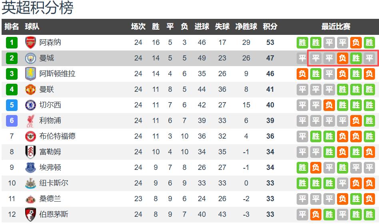379x224 pixels.
Task: Open the 阿森纳 team link
Action: (x=50, y=42)
